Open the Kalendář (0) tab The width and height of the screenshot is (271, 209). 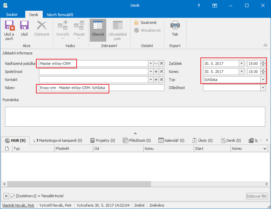click(171, 140)
